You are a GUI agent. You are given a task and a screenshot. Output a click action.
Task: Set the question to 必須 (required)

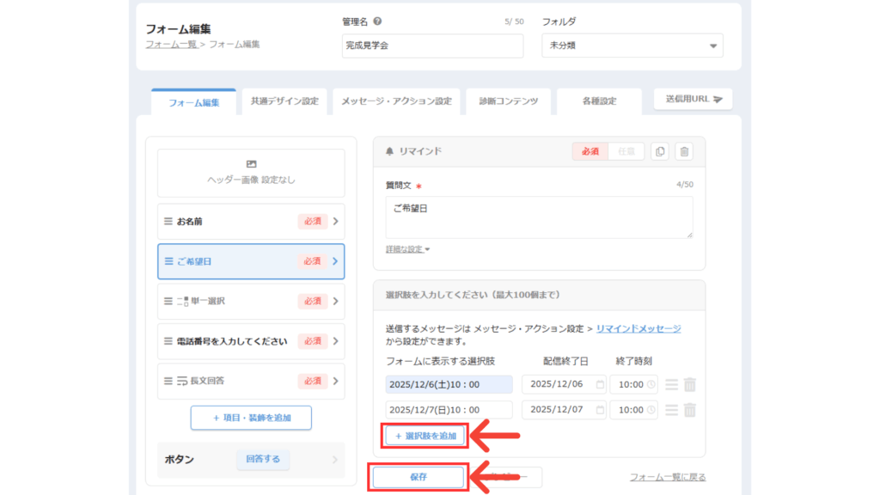tap(590, 151)
